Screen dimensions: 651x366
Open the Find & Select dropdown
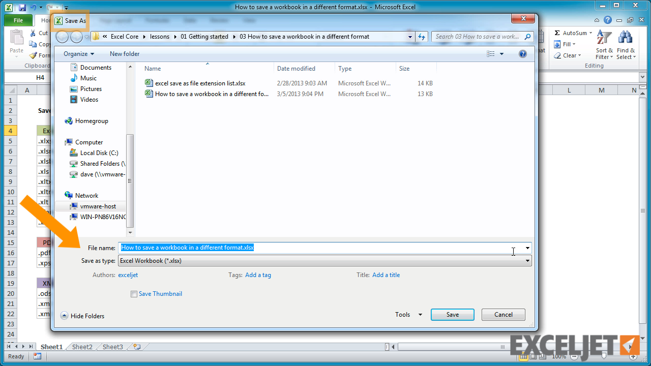tap(626, 54)
